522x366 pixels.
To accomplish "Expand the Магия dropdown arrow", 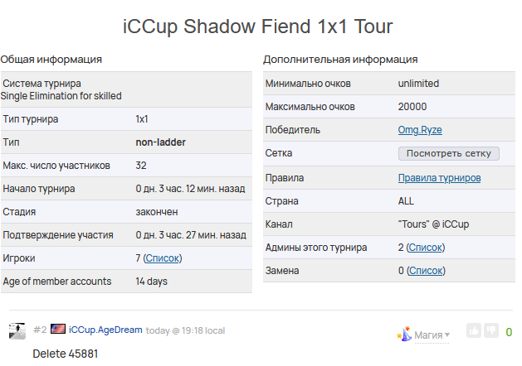I will coord(447,335).
